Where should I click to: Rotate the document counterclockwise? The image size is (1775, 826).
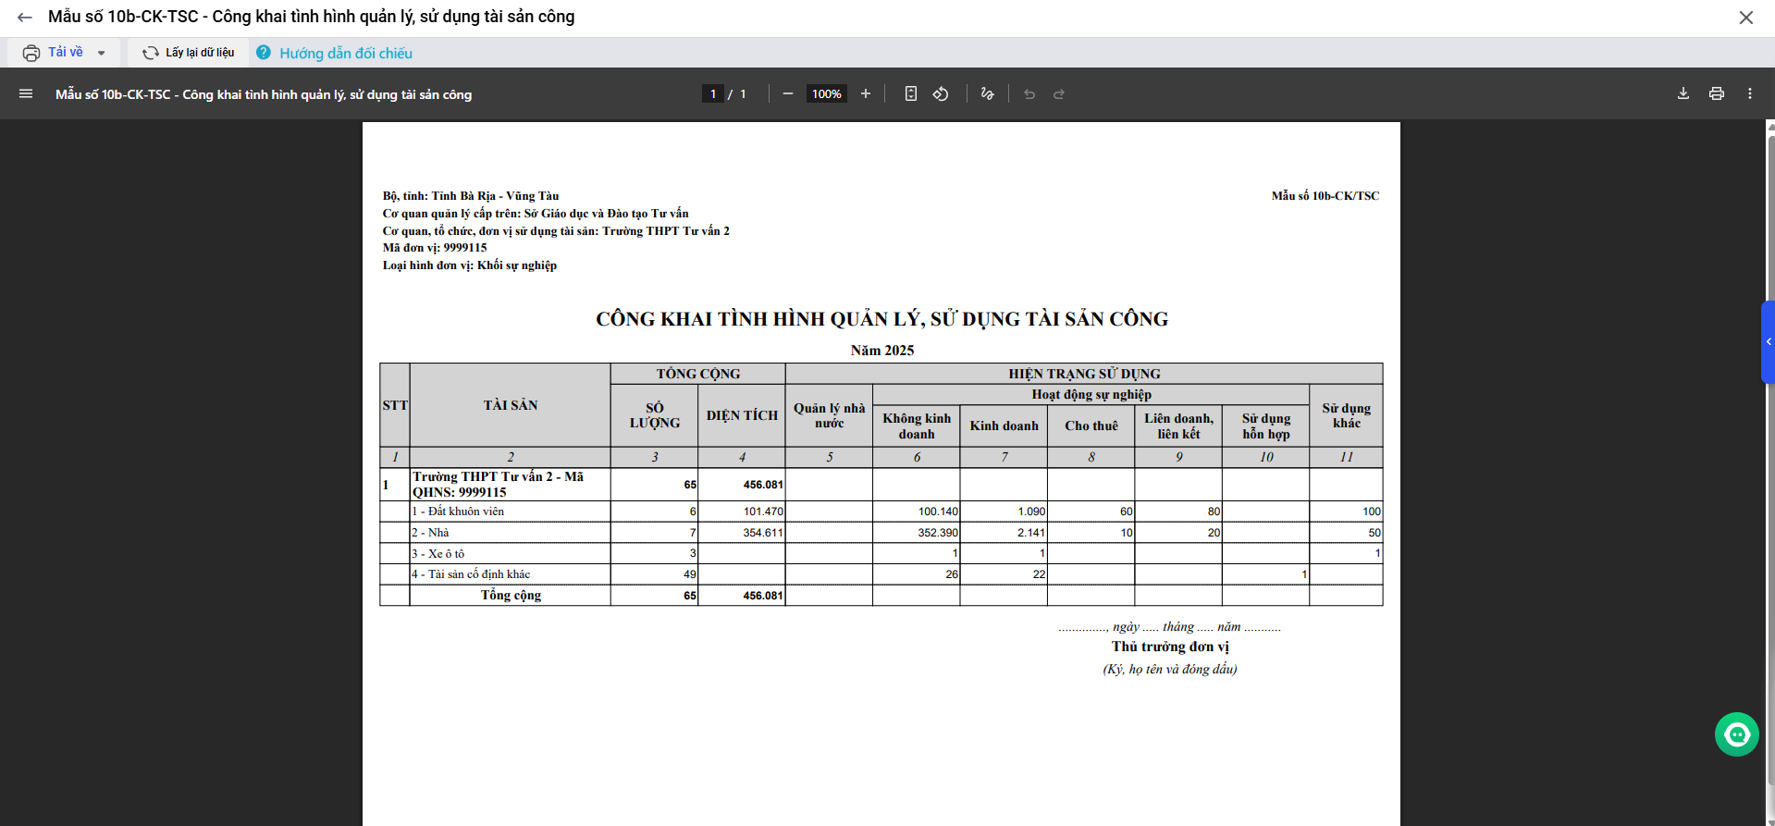coord(941,93)
